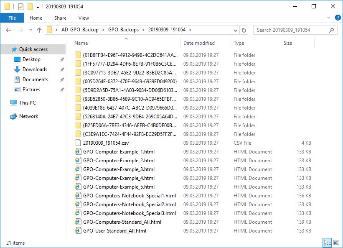Image resolution: width=343 pixels, height=248 pixels.
Task: Click the Properties quick access toolbar icon
Action: [21, 7]
